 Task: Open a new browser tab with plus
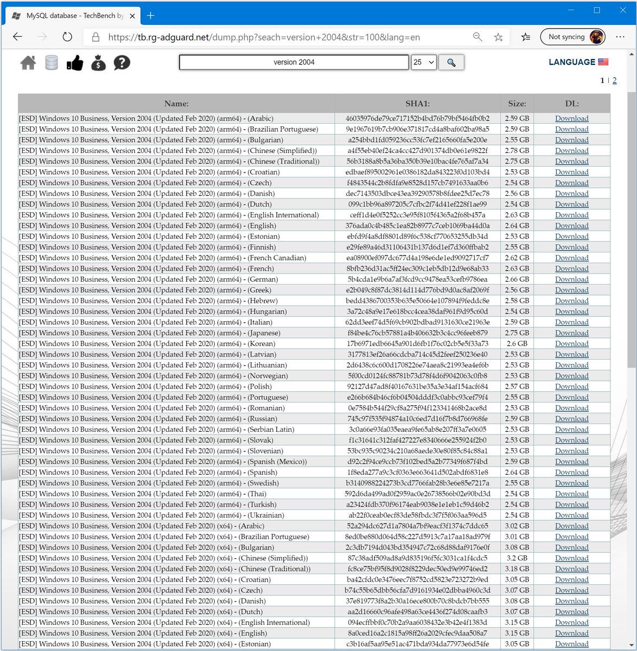(x=151, y=16)
